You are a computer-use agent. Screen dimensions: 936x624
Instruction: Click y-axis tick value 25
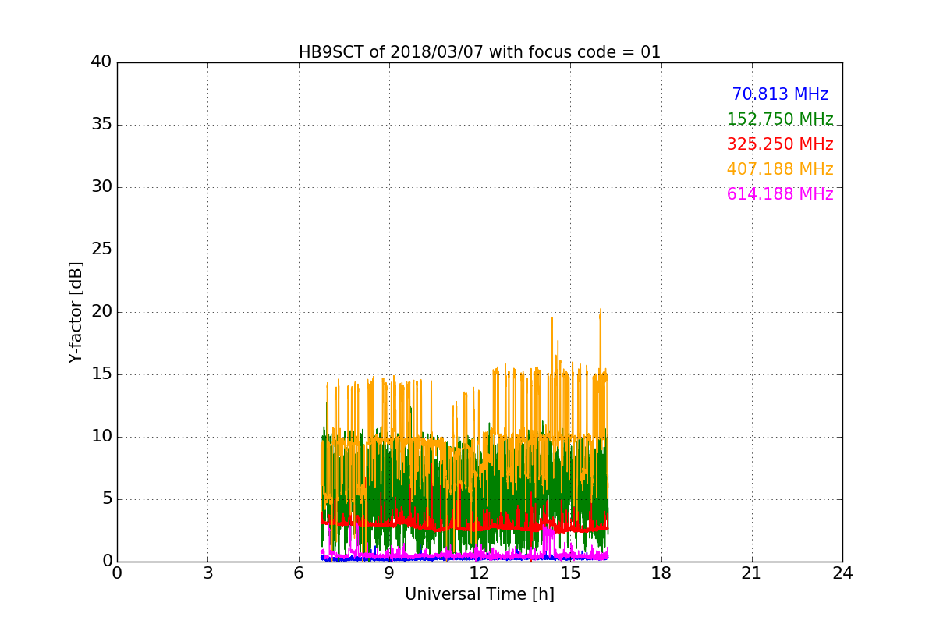coord(101,250)
